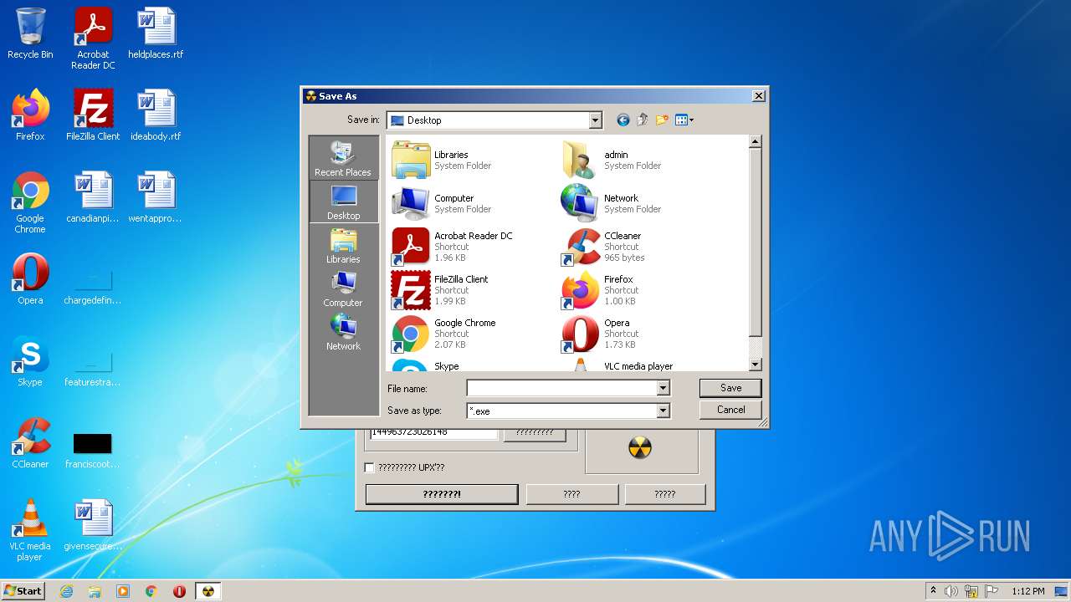
Task: Toggle the UPX checkbox in background window
Action: point(369,467)
